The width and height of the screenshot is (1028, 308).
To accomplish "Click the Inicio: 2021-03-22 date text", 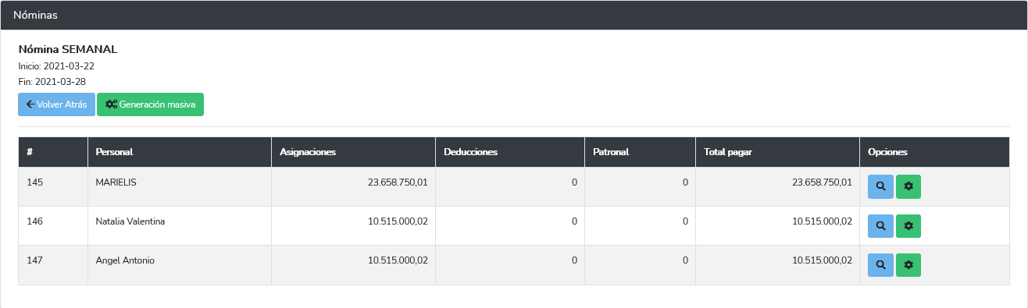I will [x=56, y=66].
